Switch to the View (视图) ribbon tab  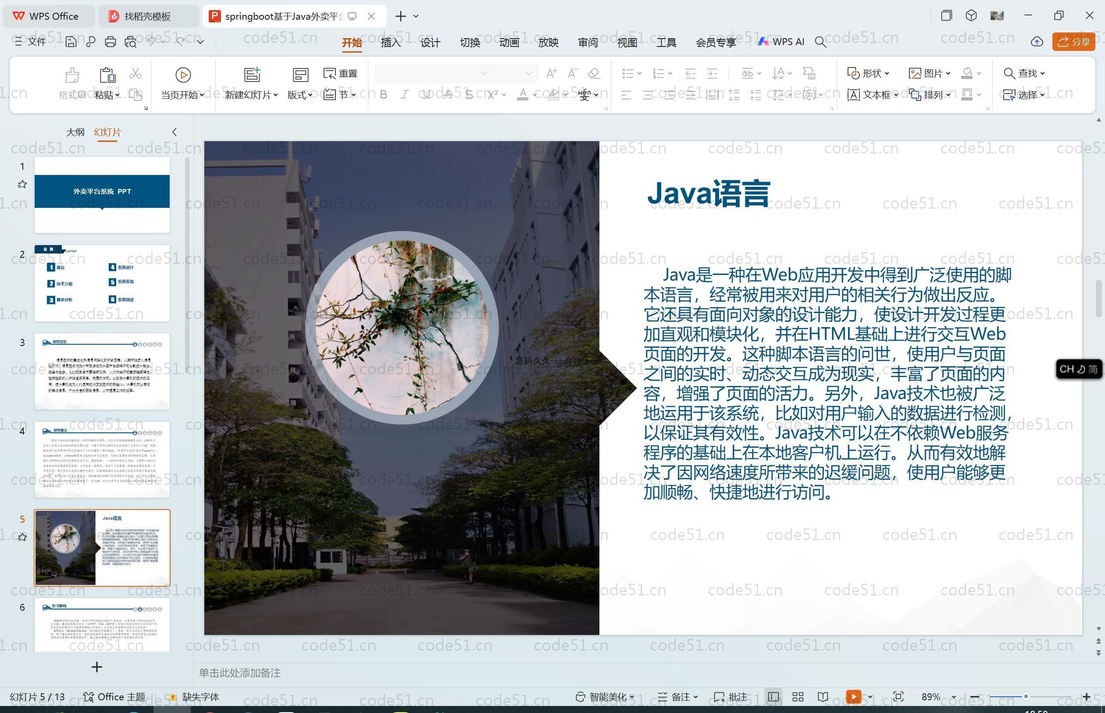point(627,43)
